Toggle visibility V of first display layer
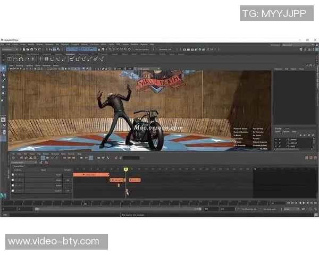Image resolution: width=319 pixels, height=255 pixels. pyautogui.click(x=276, y=139)
